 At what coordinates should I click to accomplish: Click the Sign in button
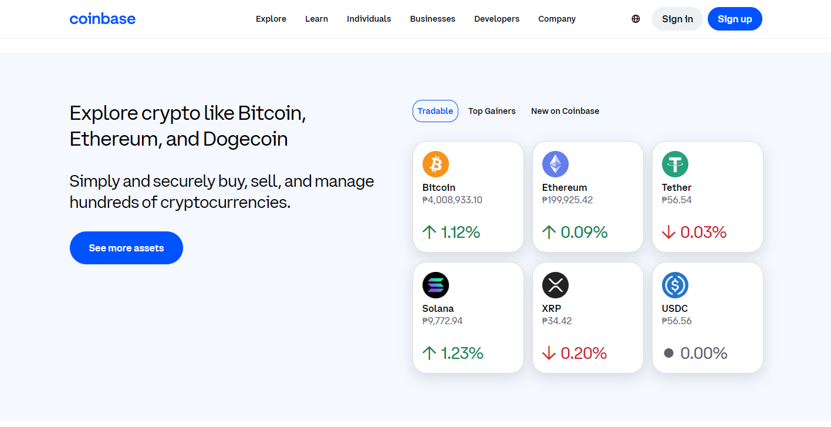[677, 19]
